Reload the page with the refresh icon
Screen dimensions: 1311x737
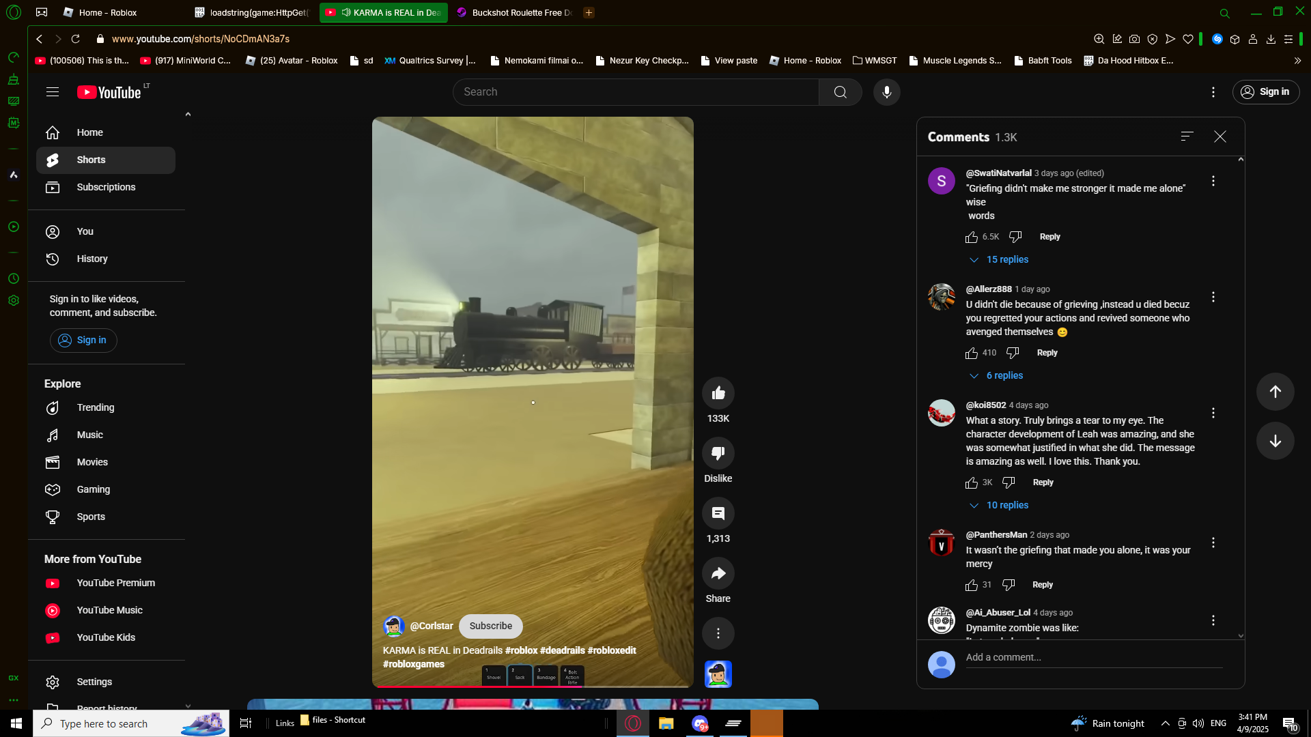click(75, 39)
